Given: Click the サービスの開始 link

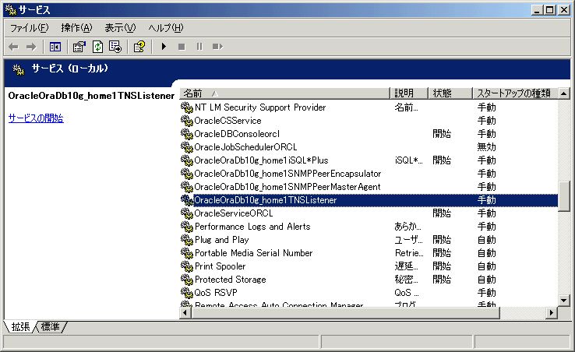Looking at the screenshot, I should (x=36, y=118).
